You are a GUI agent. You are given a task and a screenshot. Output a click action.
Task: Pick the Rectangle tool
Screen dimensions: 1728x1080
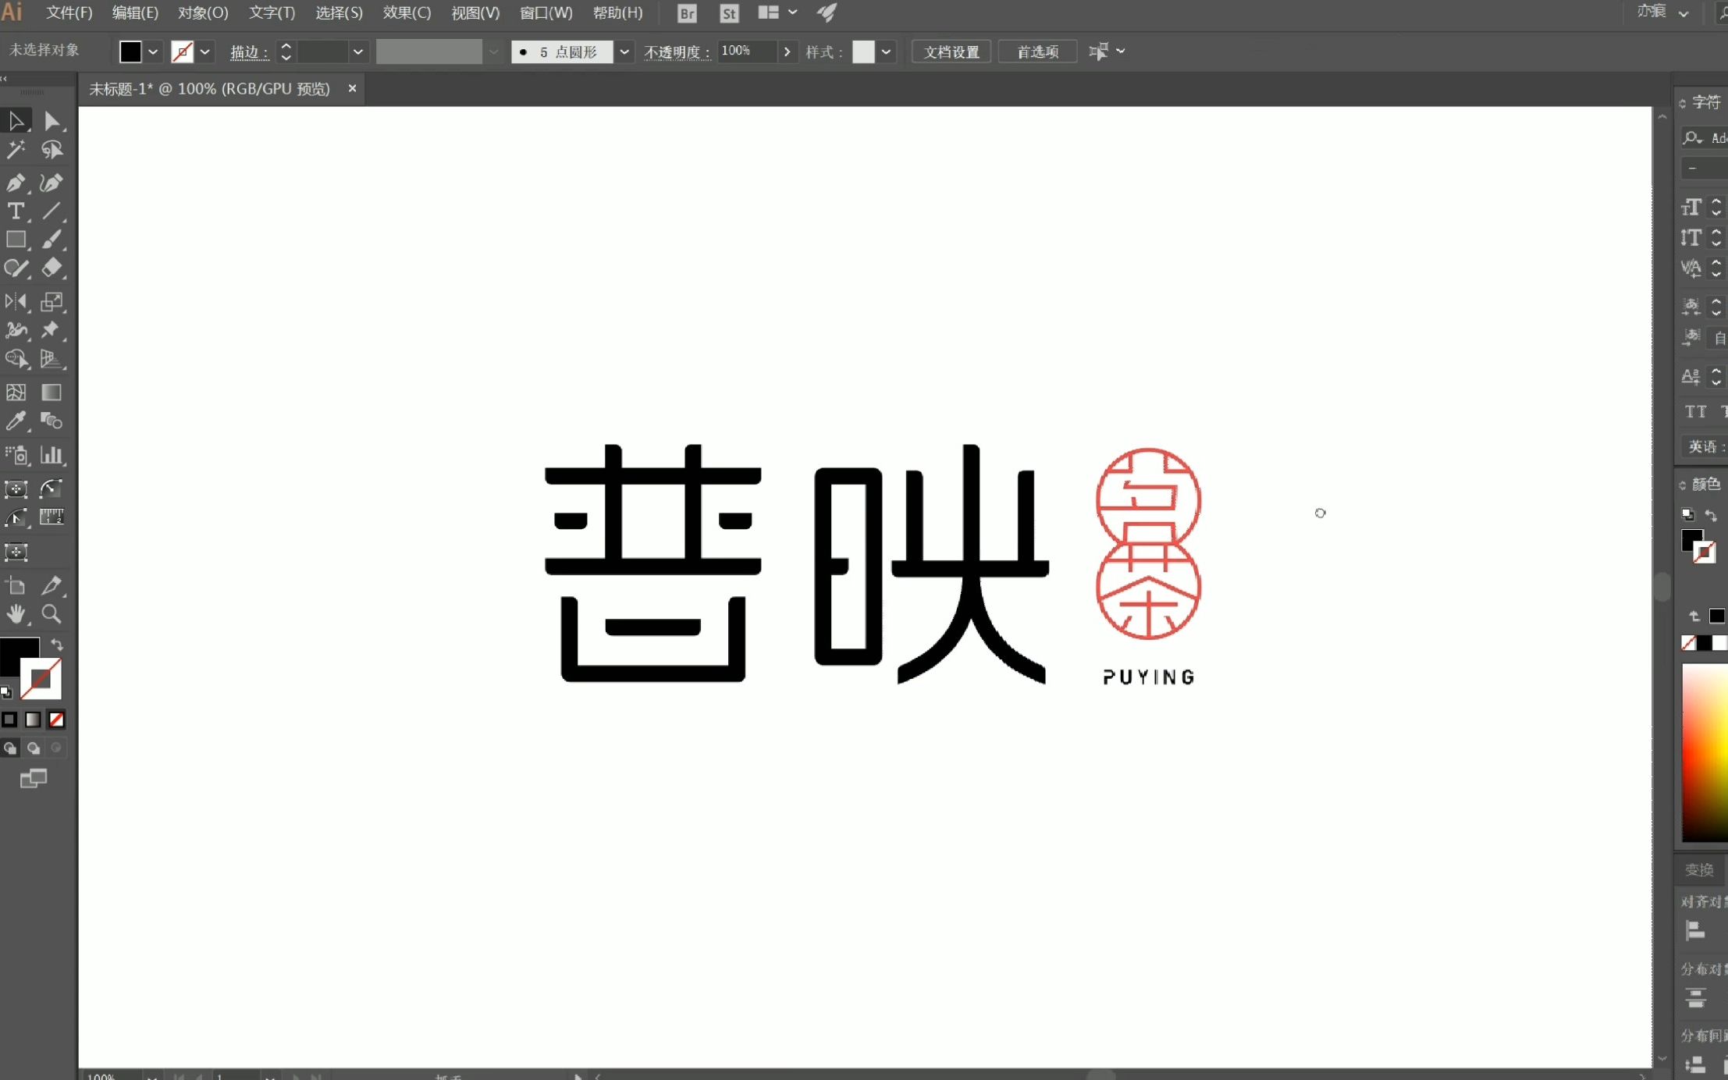(x=16, y=240)
